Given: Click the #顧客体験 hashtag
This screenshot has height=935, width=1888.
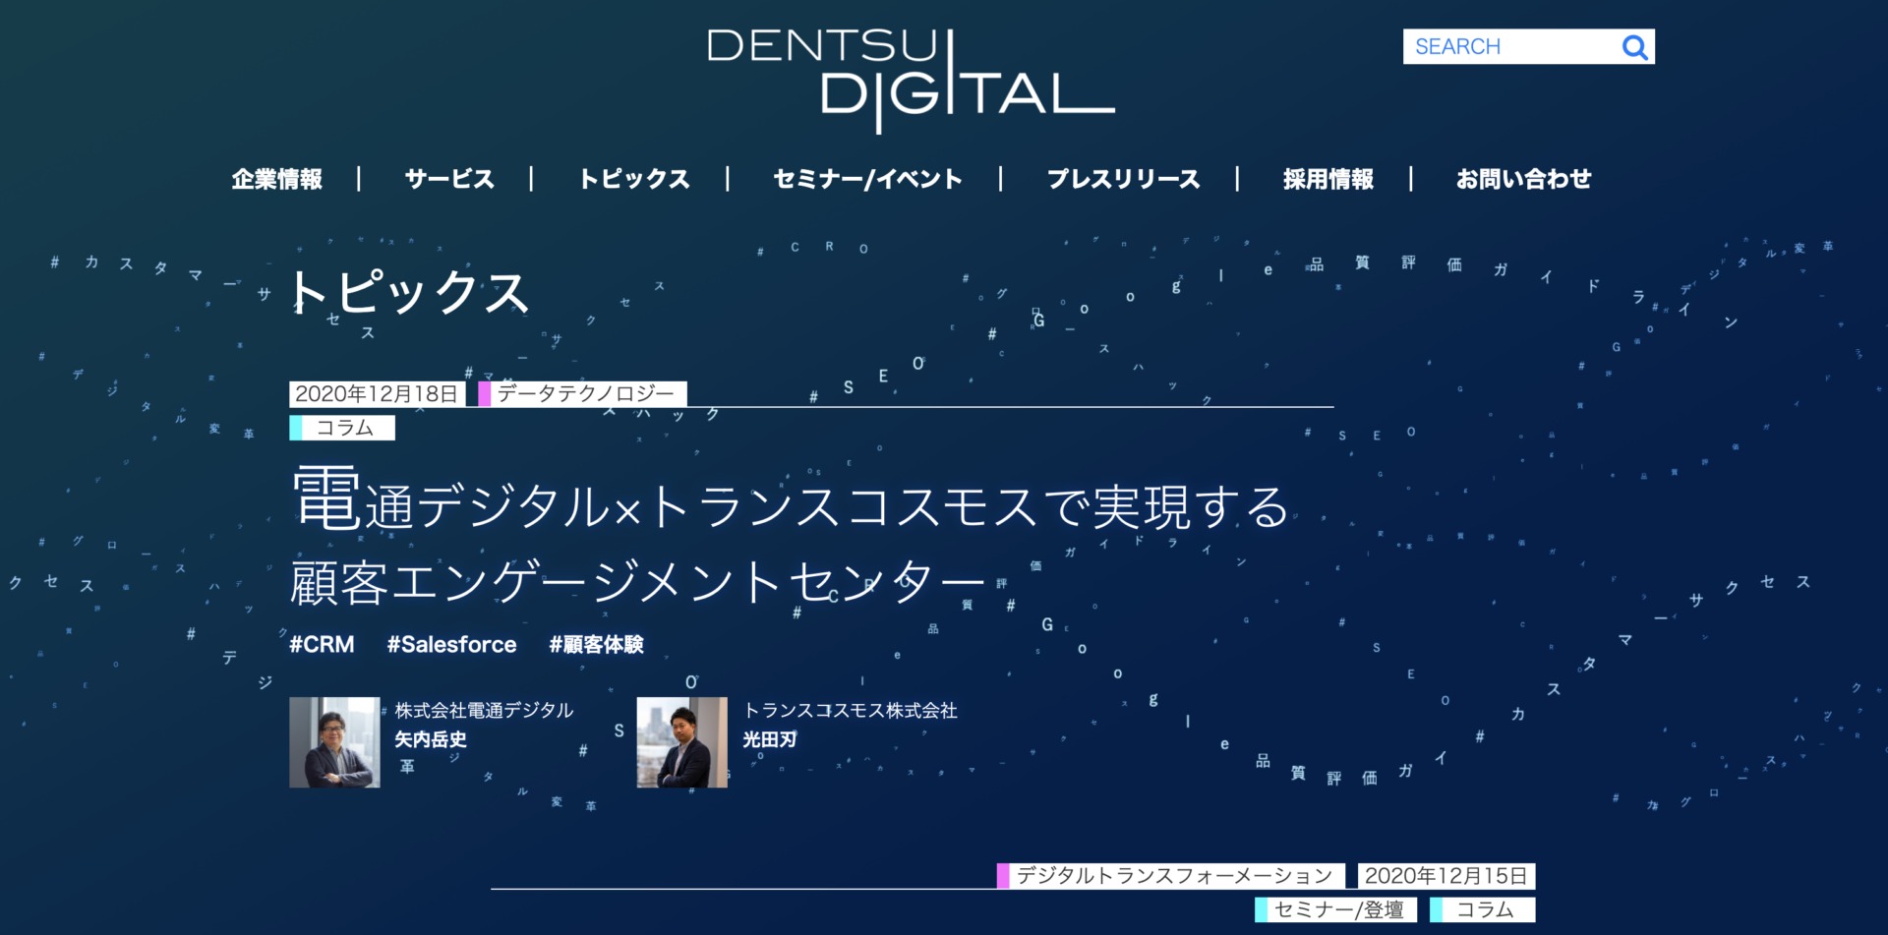Looking at the screenshot, I should 596,645.
